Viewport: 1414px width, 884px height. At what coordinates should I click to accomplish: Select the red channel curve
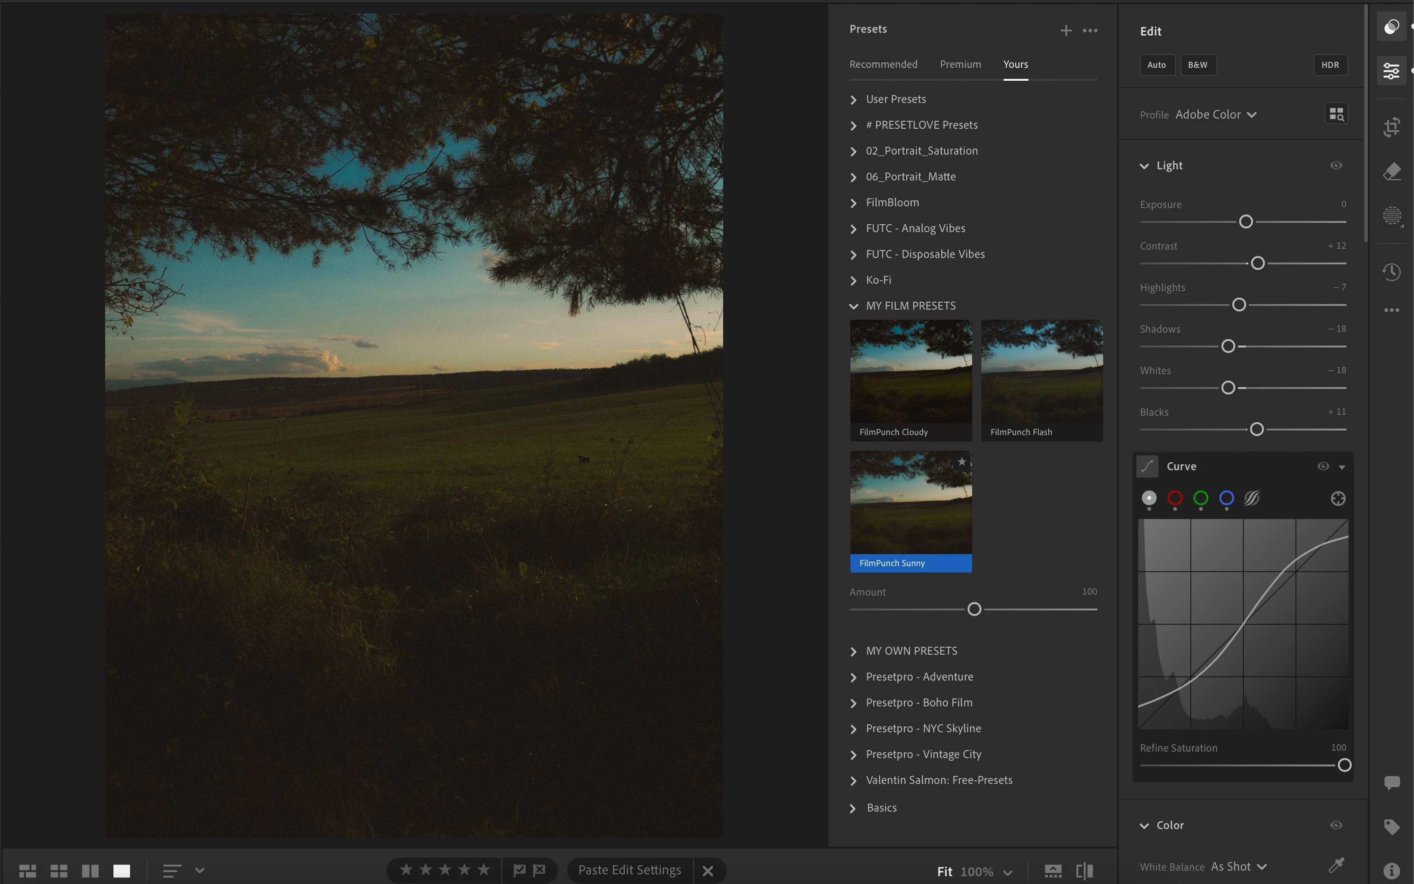click(x=1175, y=498)
